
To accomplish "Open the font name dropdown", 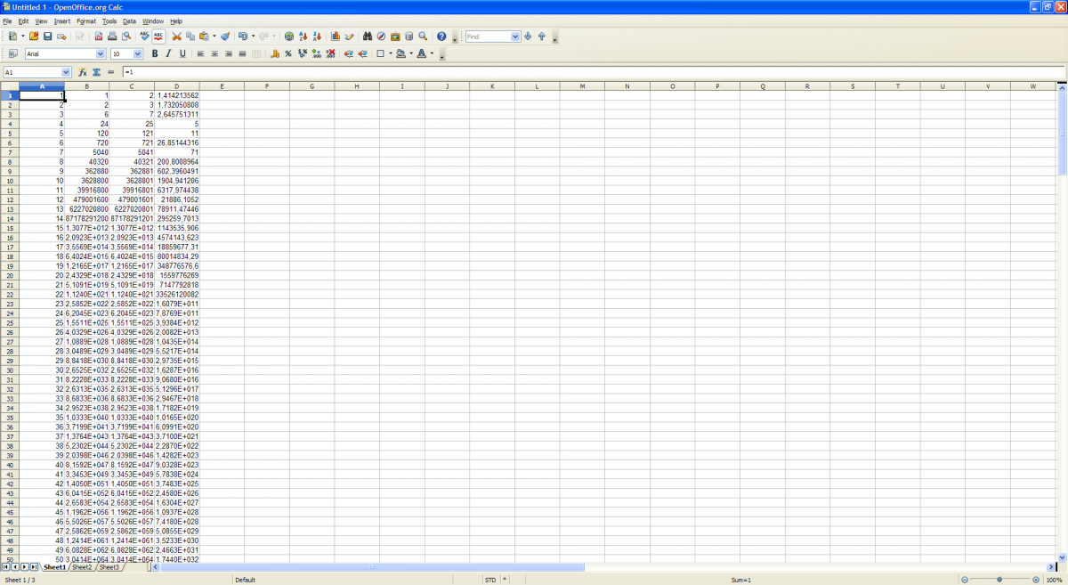I will point(100,54).
